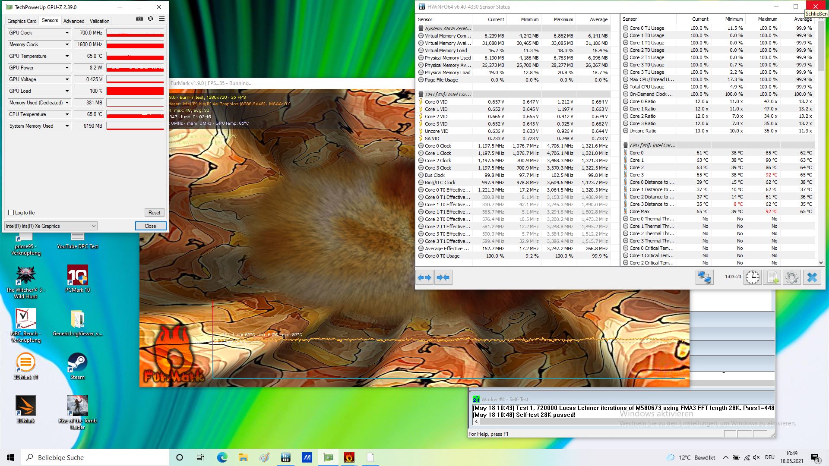Switch to the Advanced tab

pos(74,21)
